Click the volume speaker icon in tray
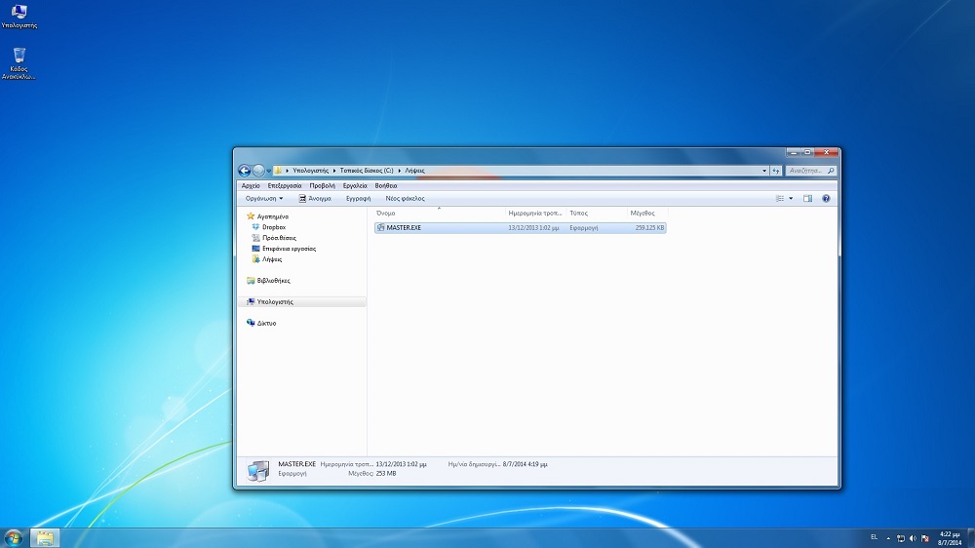This screenshot has height=548, width=975. (x=913, y=538)
